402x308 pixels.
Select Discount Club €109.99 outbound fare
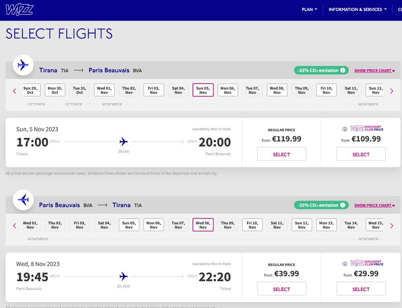click(x=361, y=154)
